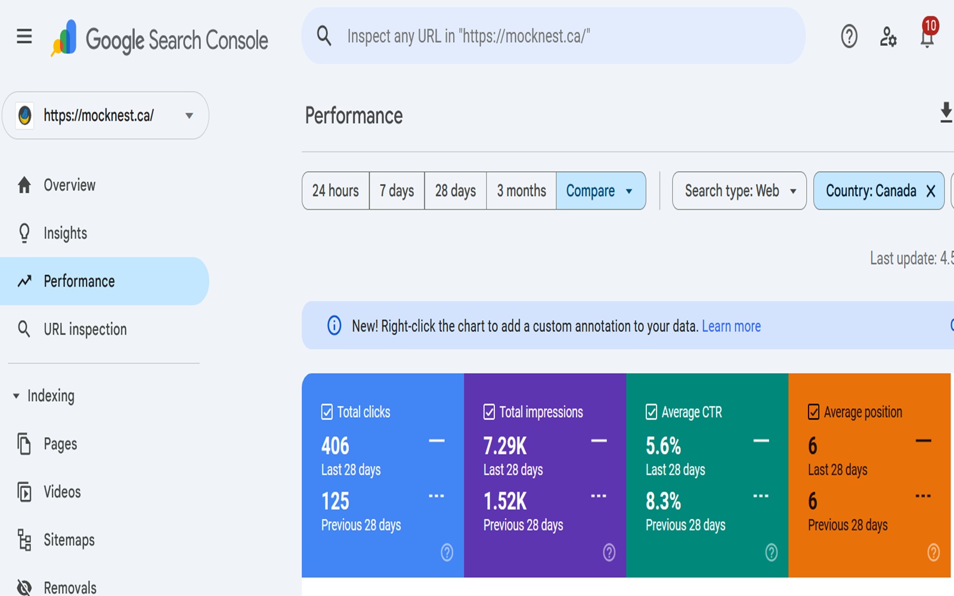The height and width of the screenshot is (596, 954).
Task: Switch to the 28 days date range
Action: 454,191
